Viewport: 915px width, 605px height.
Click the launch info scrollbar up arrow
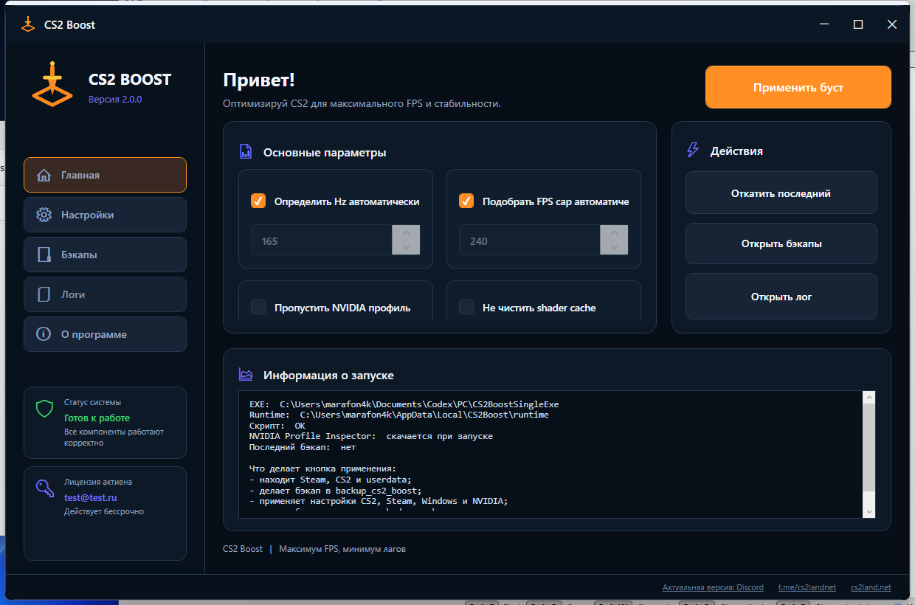click(869, 398)
